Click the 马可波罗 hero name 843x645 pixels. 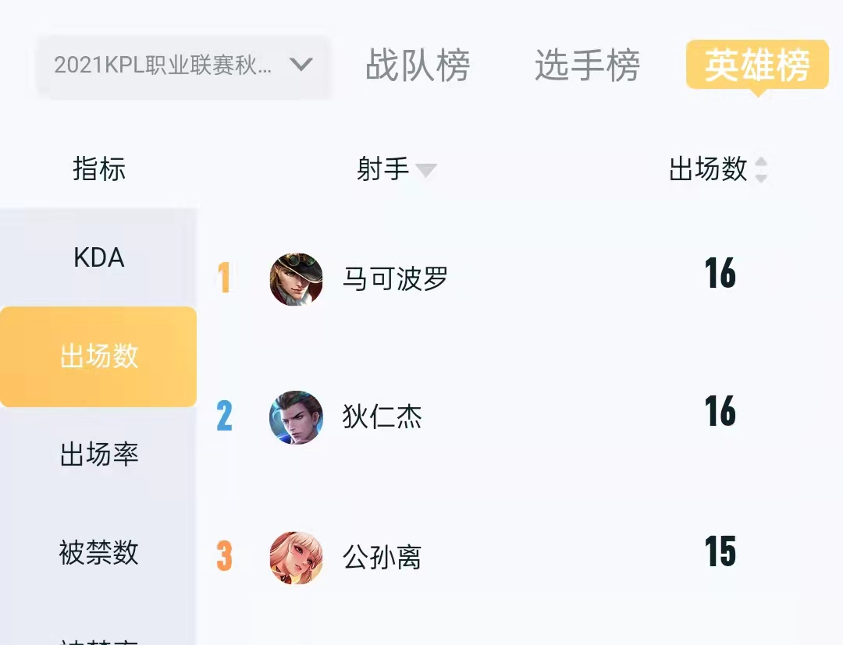[395, 278]
